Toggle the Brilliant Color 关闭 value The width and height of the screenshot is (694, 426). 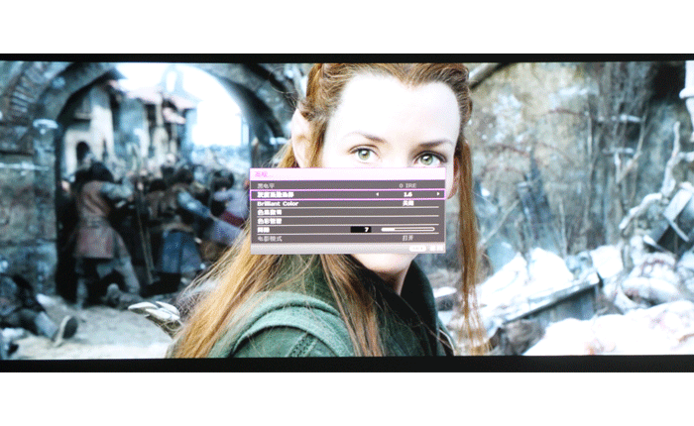[x=407, y=203]
